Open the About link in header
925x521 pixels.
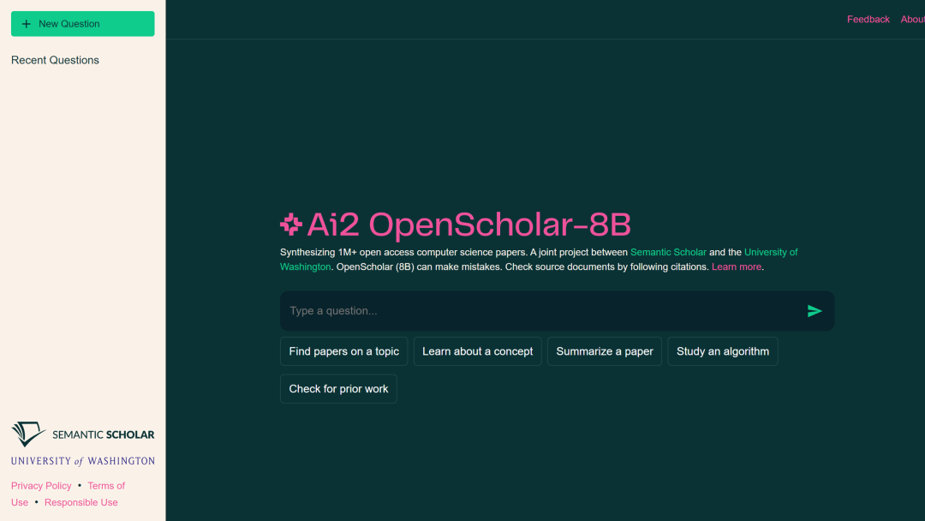(913, 20)
